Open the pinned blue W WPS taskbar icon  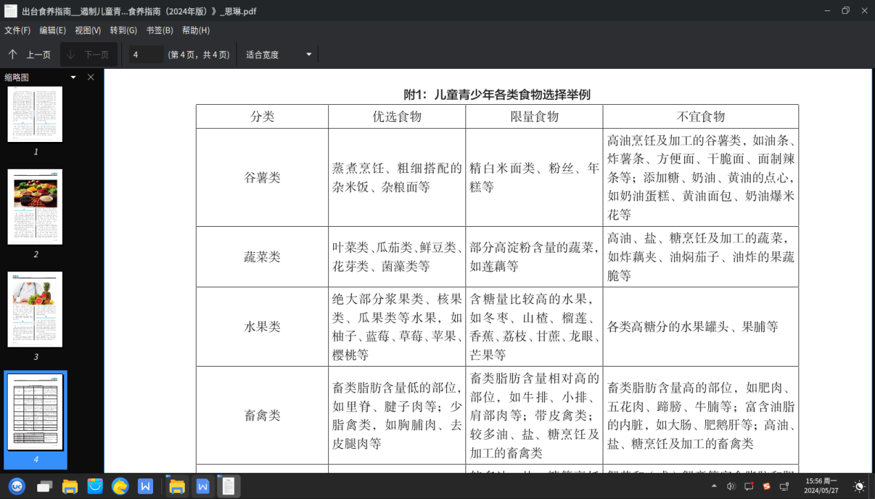point(145,486)
